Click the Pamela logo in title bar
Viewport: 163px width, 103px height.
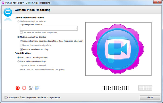tap(3, 3)
